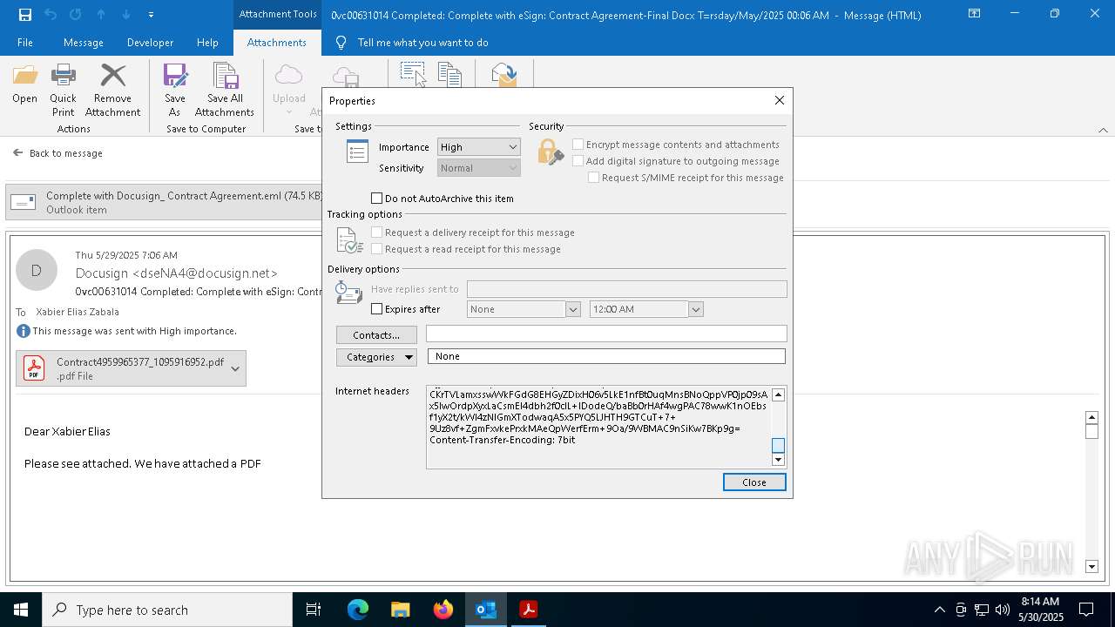Toggle Request a read receipt checkbox
This screenshot has height=627, width=1115.
tap(377, 249)
